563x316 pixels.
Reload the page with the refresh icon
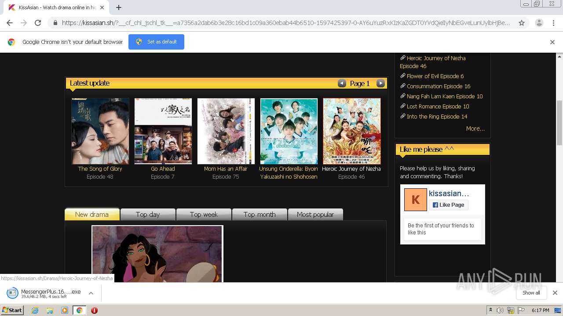pos(38,23)
